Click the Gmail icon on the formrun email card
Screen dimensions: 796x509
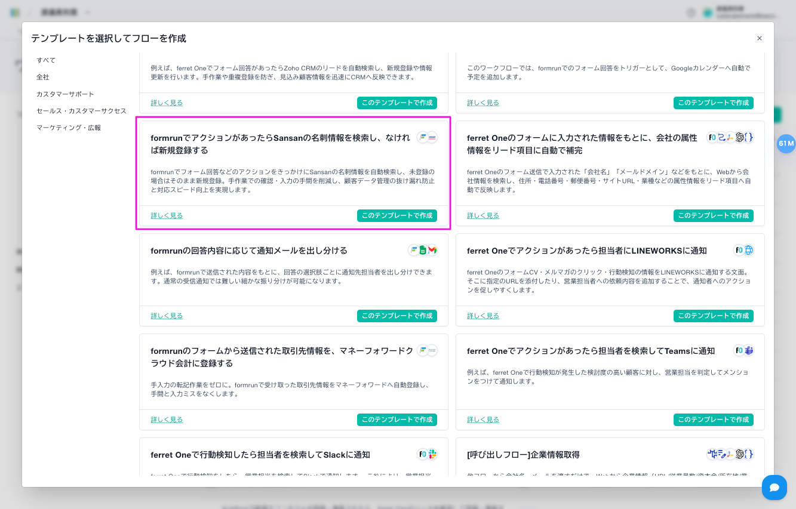(432, 251)
